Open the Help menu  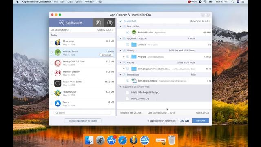point(99,2)
